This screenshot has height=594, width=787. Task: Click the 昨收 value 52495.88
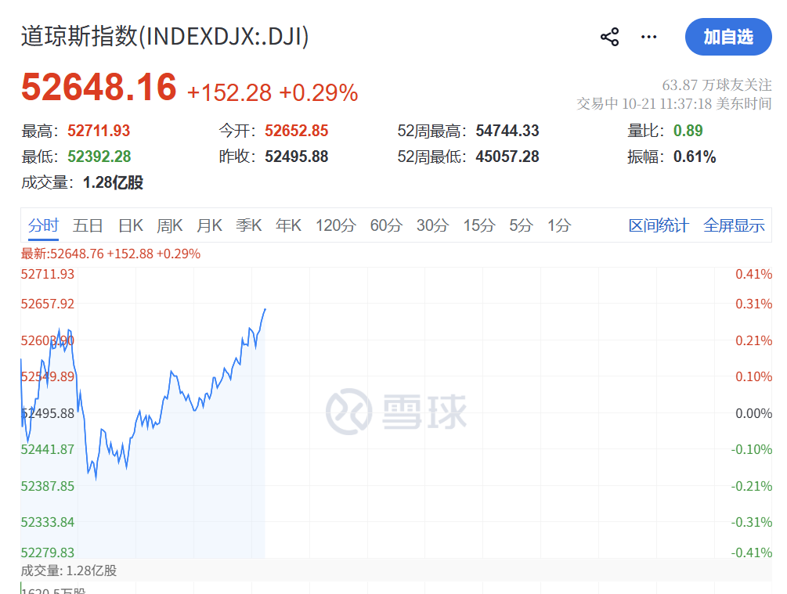297,157
